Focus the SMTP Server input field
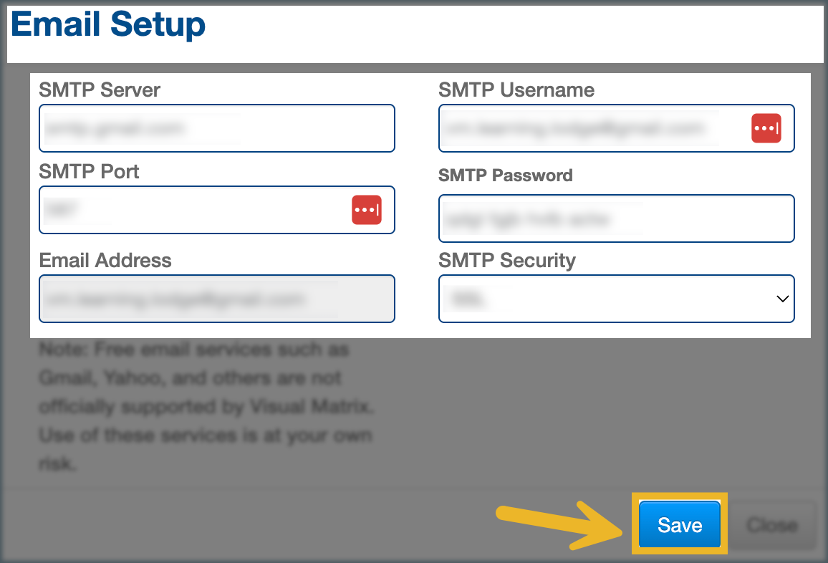 (216, 128)
